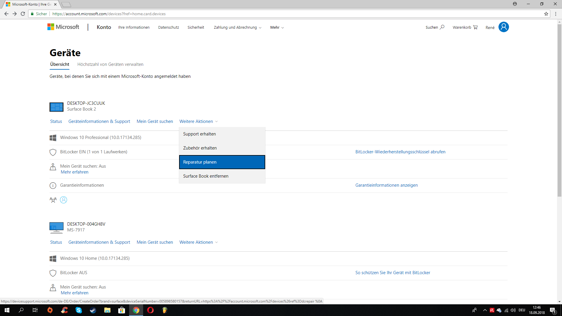Open a new browser tab
Viewport: 562px width, 316px height.
pos(66,4)
